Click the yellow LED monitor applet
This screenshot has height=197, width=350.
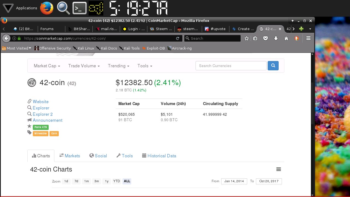point(96,8)
